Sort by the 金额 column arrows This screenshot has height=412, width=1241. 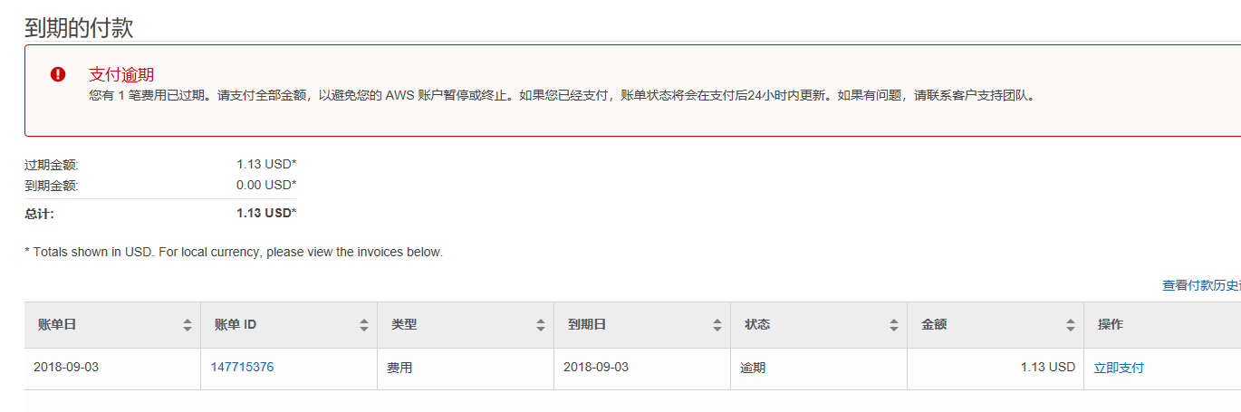1071,325
